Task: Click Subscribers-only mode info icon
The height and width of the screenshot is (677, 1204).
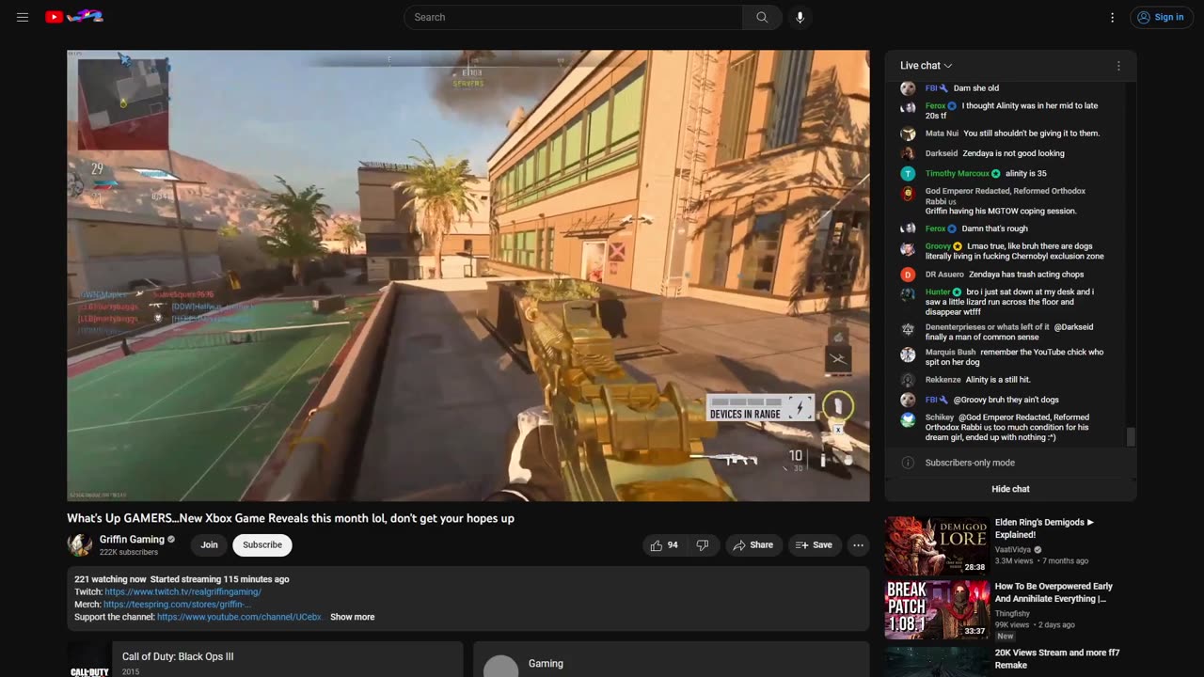Action: [908, 463]
